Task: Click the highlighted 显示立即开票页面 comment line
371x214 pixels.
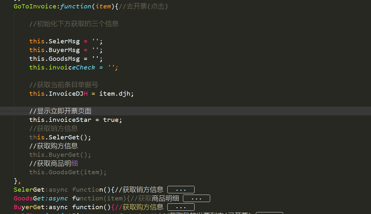Action: pyautogui.click(x=60, y=111)
